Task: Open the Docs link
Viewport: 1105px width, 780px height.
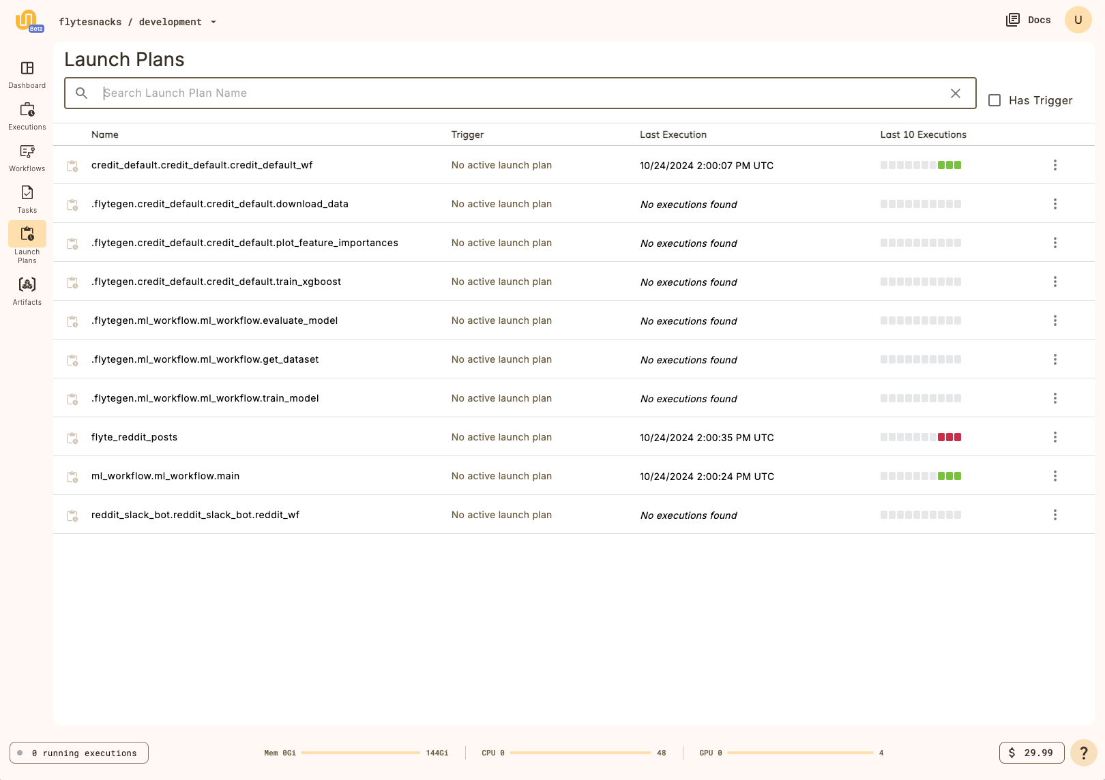Action: (x=1029, y=20)
